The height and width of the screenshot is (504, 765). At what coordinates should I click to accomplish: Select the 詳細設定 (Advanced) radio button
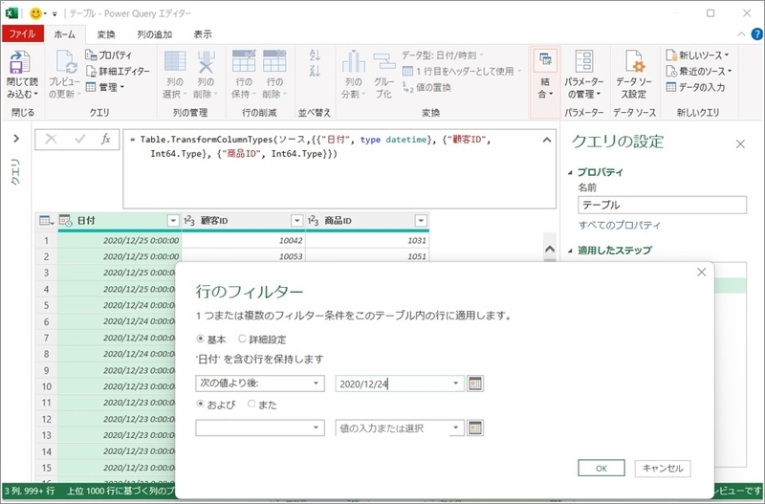[x=242, y=339]
